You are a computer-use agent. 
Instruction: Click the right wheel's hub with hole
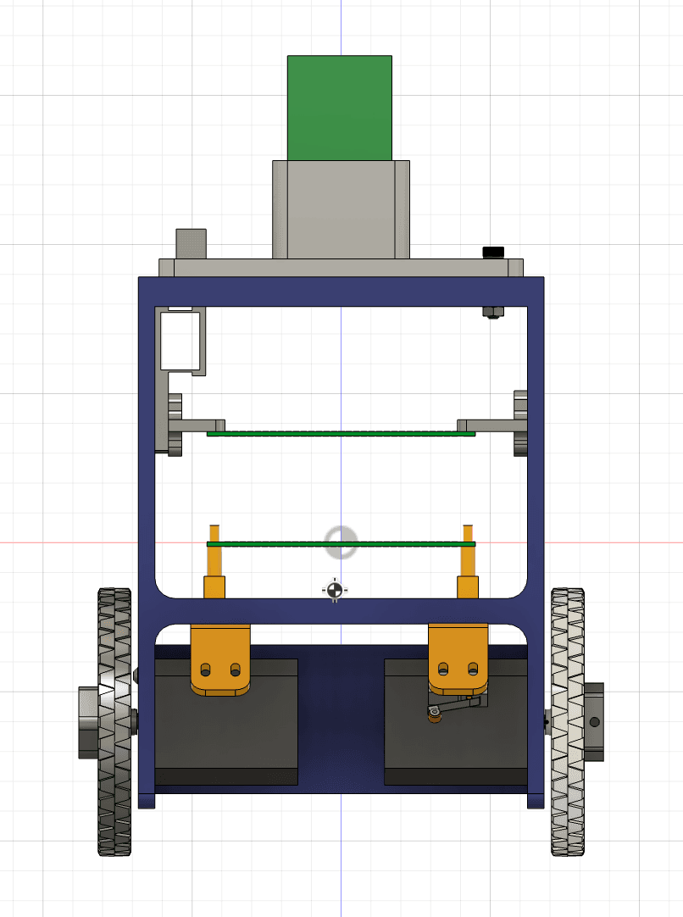594,722
